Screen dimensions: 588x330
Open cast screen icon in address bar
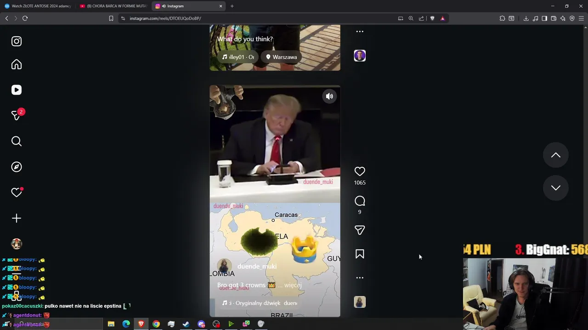point(401,18)
